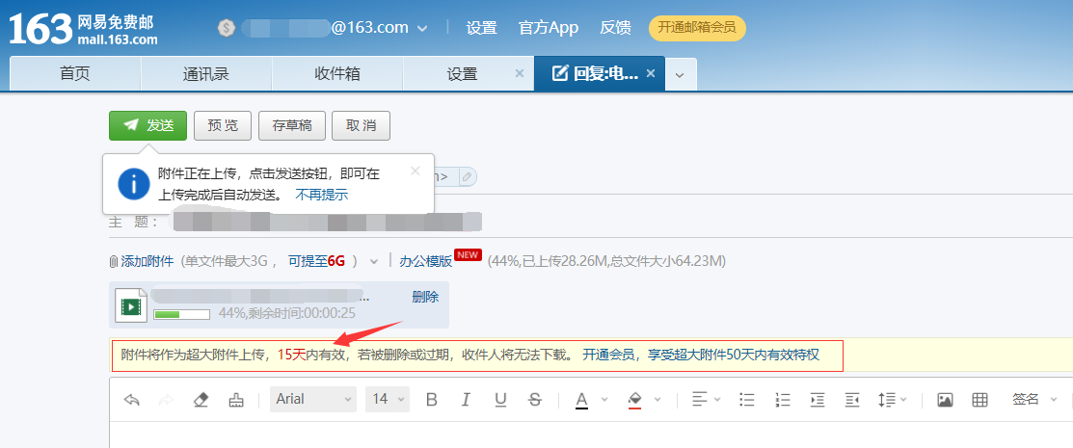1073x448 pixels.
Task: Click 开通会员,享受超大附件50天内有效特权 link
Action: point(701,355)
